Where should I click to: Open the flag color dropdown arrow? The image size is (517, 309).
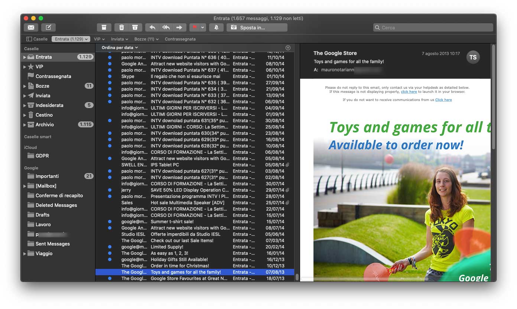203,27
